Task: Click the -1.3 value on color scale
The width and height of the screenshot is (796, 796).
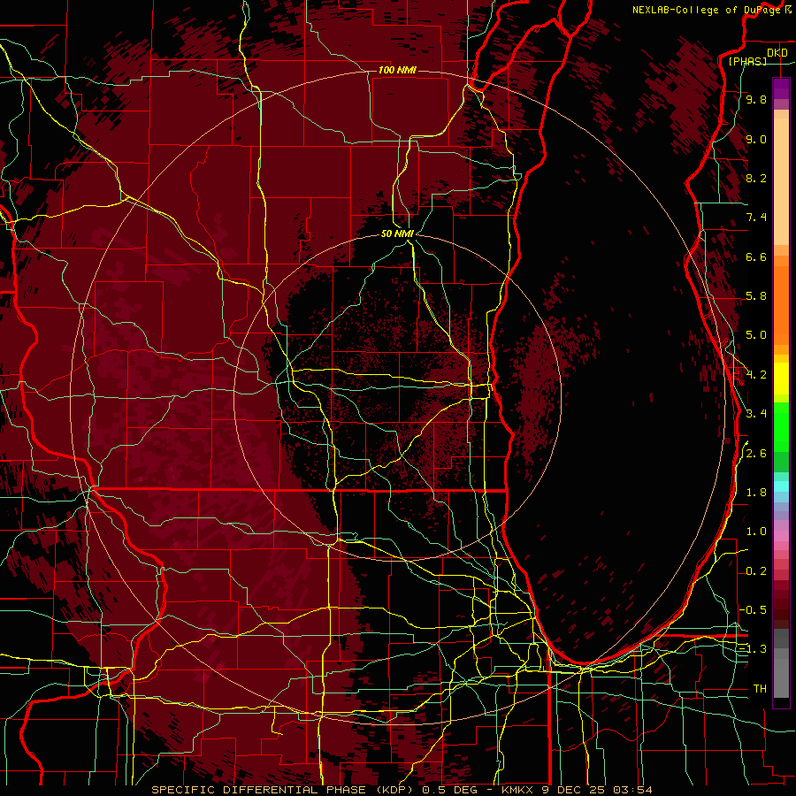Action: point(753,649)
